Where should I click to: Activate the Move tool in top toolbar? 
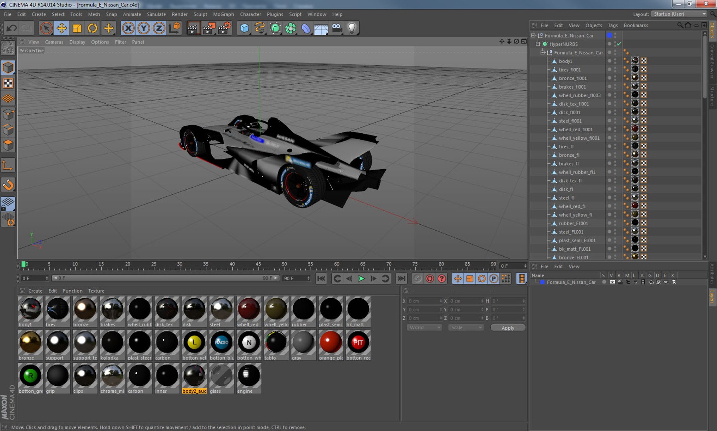pos(61,28)
